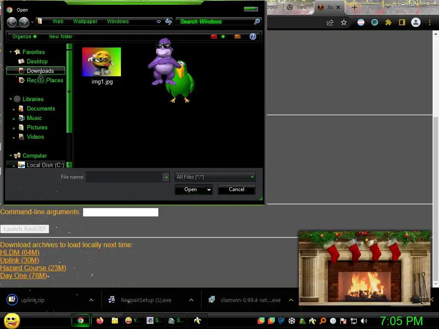Click the Command-line arguments field

pos(120,212)
